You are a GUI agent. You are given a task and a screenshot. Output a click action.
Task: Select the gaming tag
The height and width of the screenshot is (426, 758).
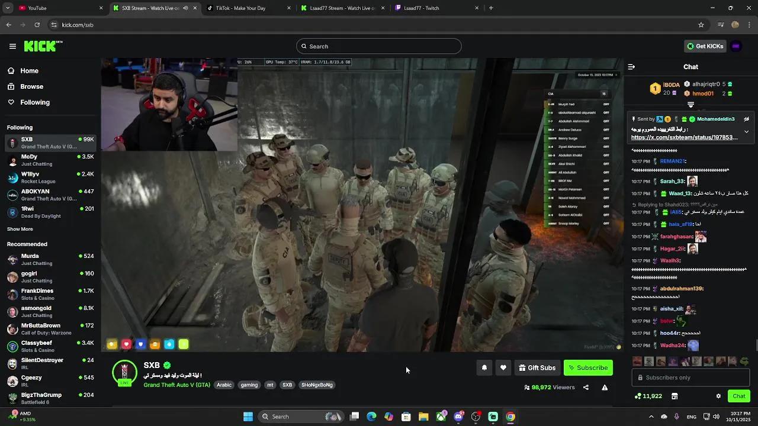[249, 385]
